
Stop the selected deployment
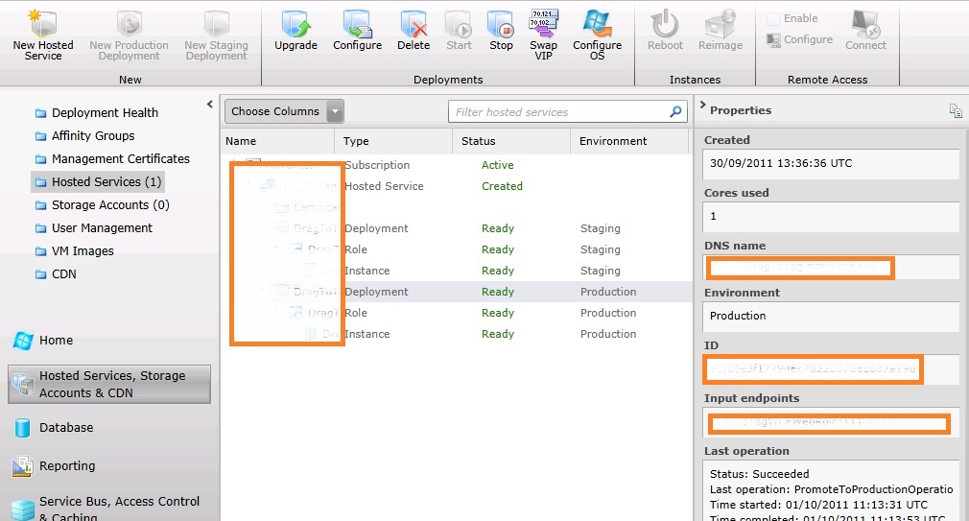(501, 25)
